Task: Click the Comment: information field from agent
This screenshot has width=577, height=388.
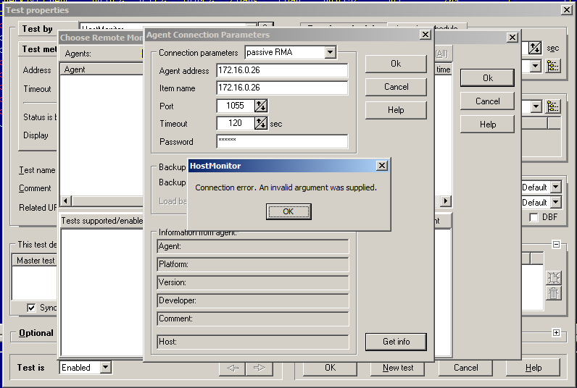Action: pyautogui.click(x=253, y=319)
